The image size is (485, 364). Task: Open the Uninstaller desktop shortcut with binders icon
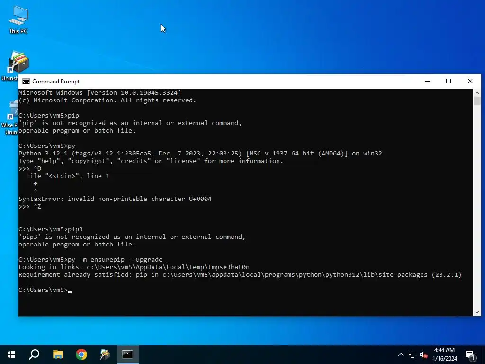18,65
